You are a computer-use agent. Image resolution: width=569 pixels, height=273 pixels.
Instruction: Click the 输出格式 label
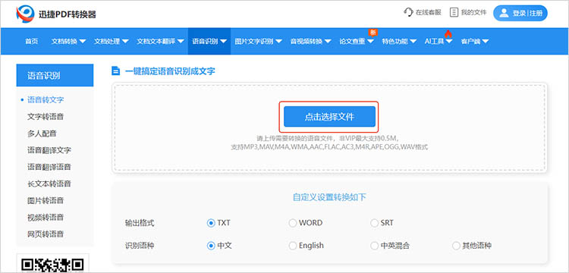click(x=140, y=224)
